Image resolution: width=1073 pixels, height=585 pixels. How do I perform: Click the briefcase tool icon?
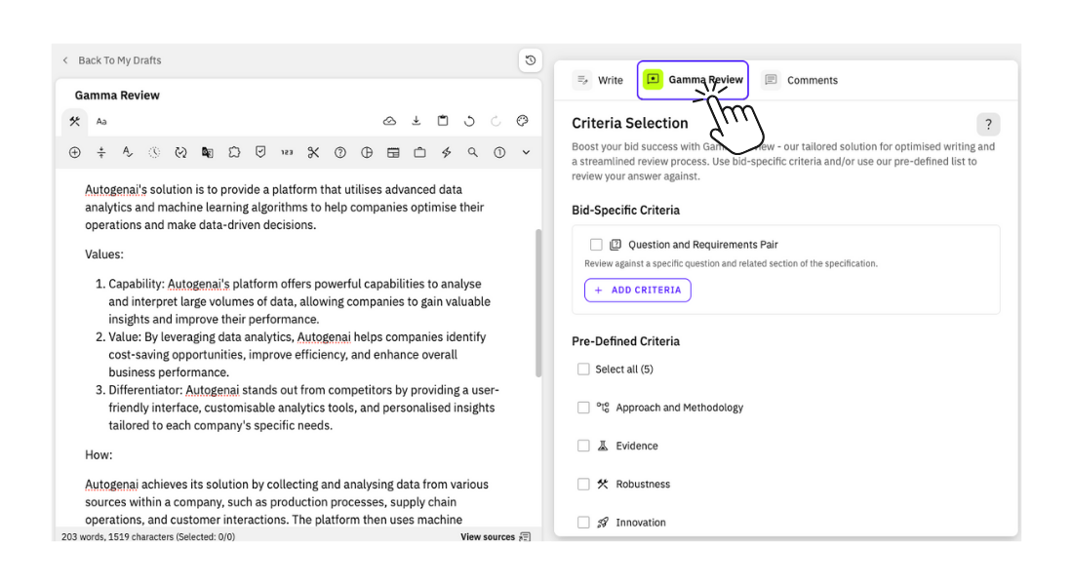[x=419, y=152]
